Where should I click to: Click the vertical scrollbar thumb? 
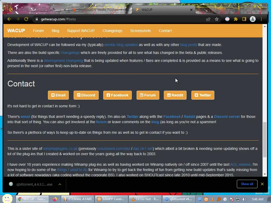[x=265, y=140]
